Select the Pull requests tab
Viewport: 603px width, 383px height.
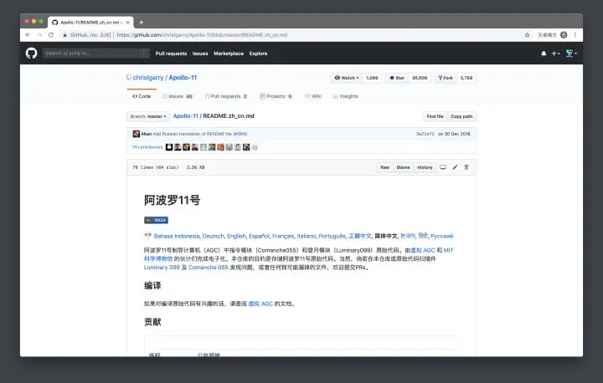point(226,96)
